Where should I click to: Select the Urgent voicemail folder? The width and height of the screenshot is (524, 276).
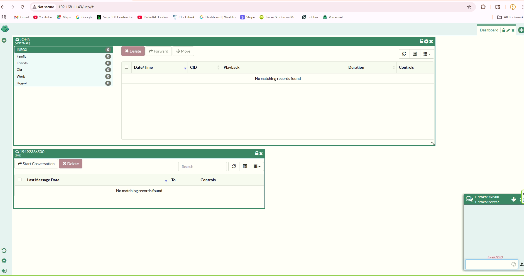22,83
